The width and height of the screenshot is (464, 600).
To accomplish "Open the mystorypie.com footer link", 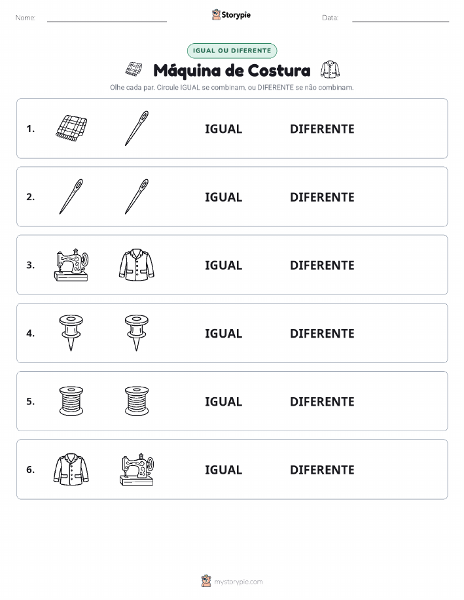I will pyautogui.click(x=232, y=581).
